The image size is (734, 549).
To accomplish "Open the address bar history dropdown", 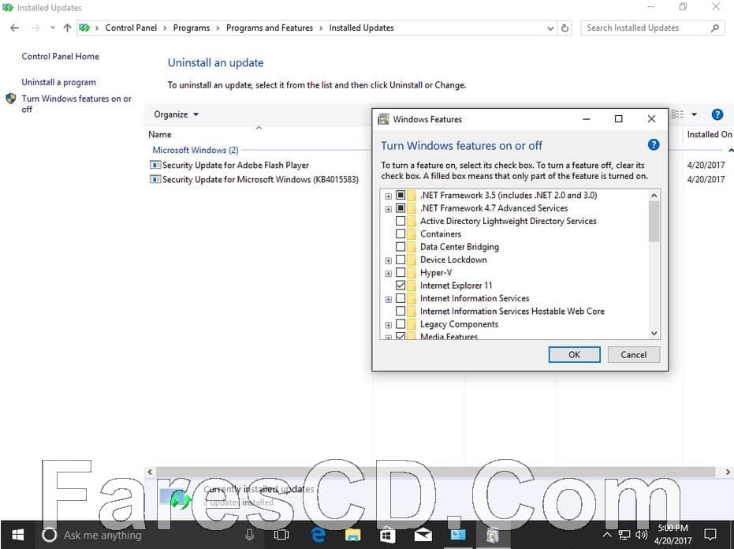I will pos(550,28).
